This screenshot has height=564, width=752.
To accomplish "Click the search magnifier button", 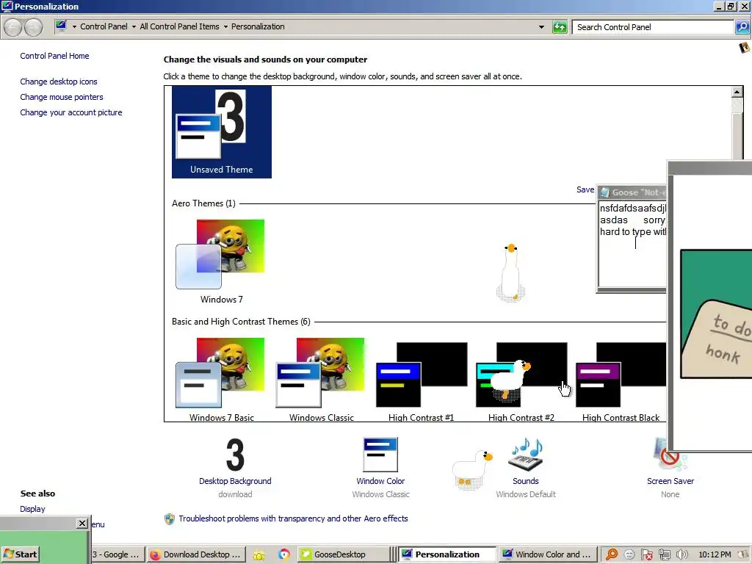I will tap(742, 27).
